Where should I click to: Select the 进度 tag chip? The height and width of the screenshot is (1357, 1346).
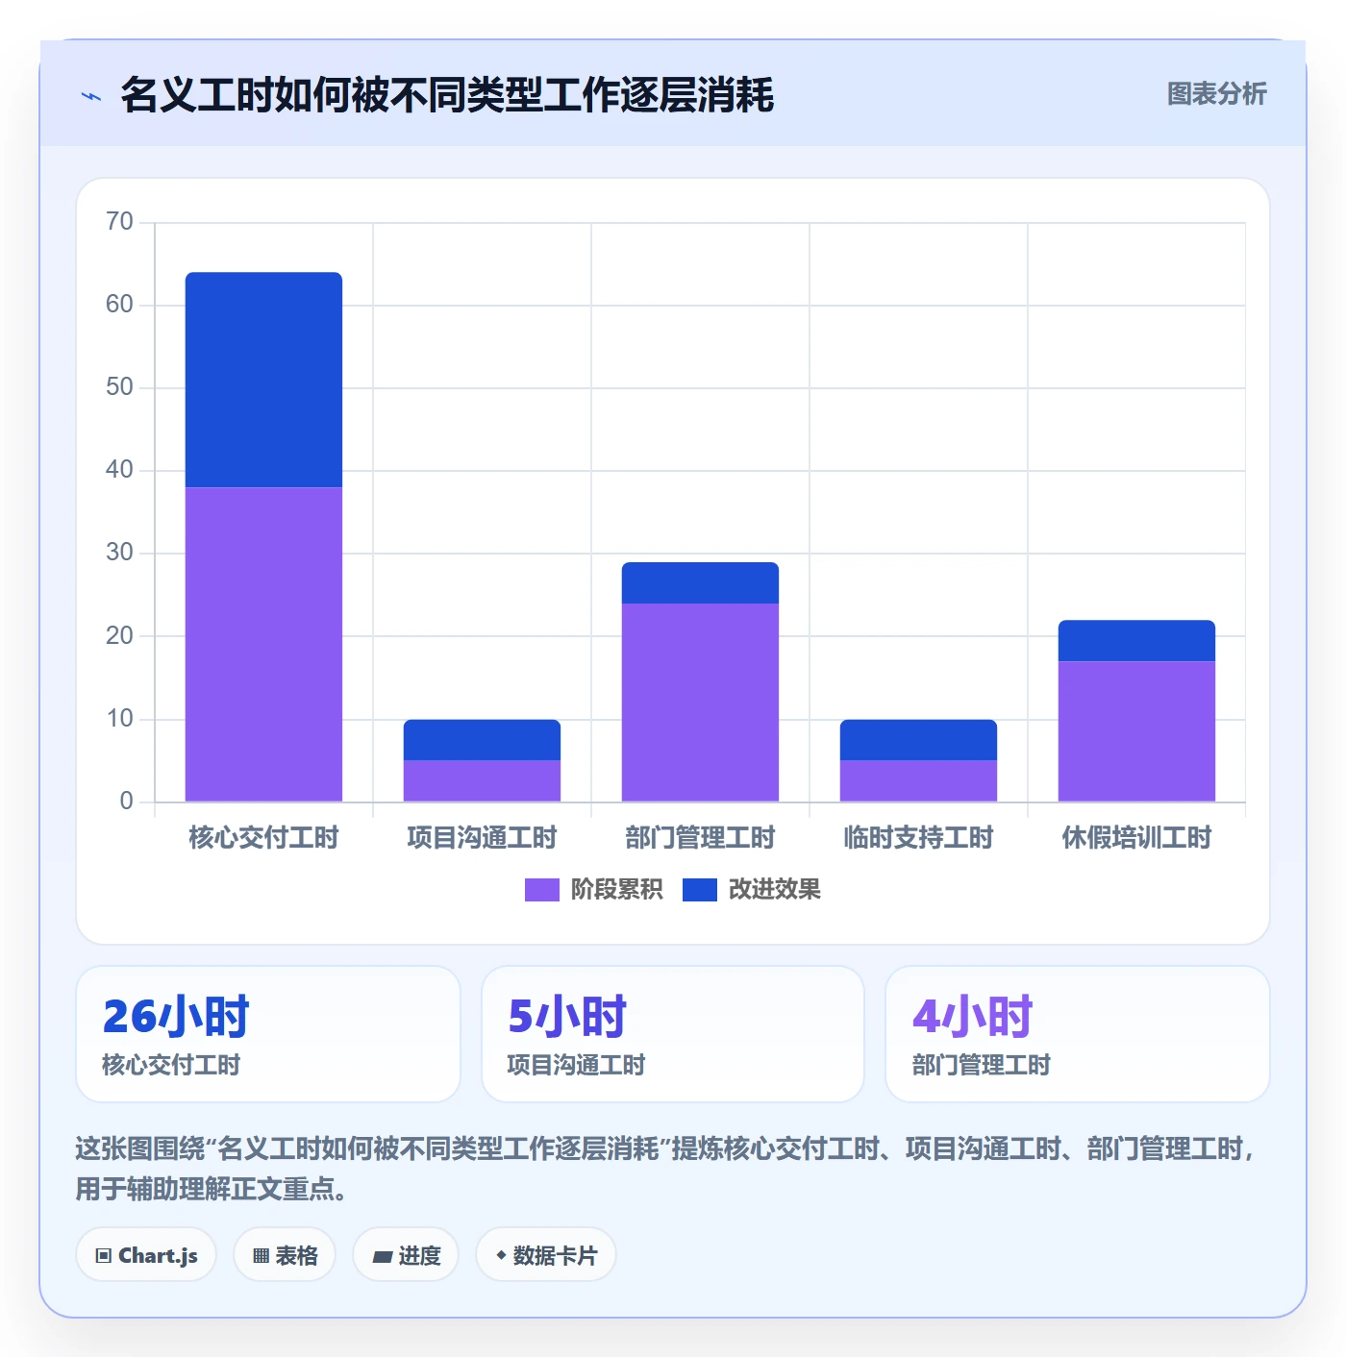point(406,1254)
